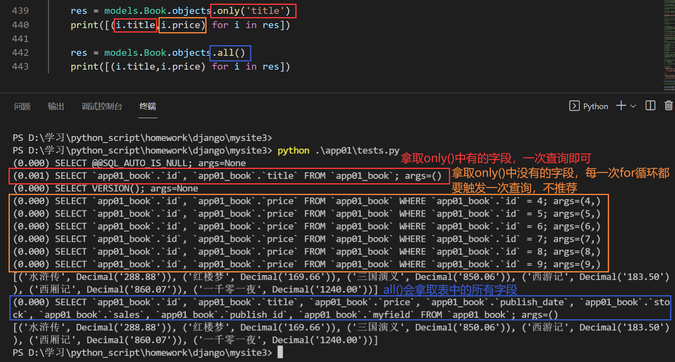Screen dimensions: 675x362
Task: Kill terminal with the trash icon
Action: point(668,106)
